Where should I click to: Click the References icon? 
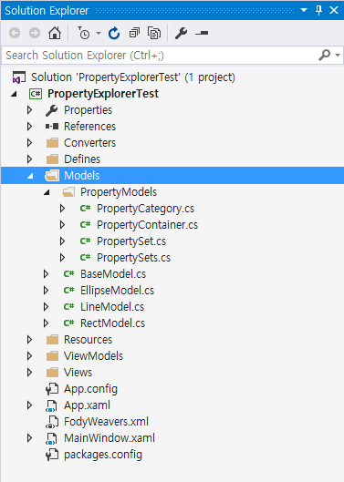(x=52, y=127)
